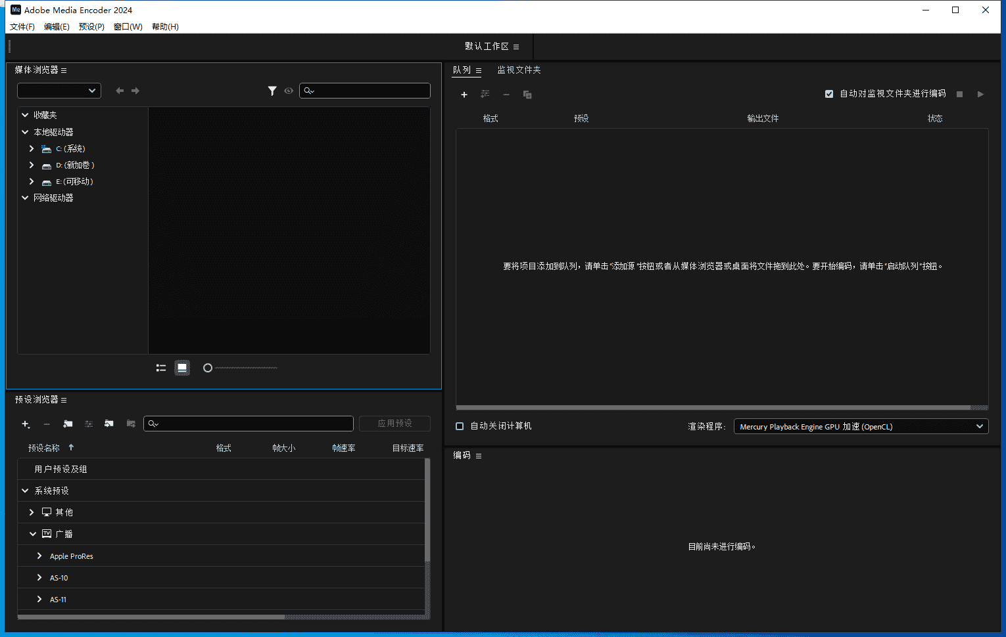The height and width of the screenshot is (637, 1006).
Task: Collapse the 收藏夹 tree node
Action: (x=25, y=115)
